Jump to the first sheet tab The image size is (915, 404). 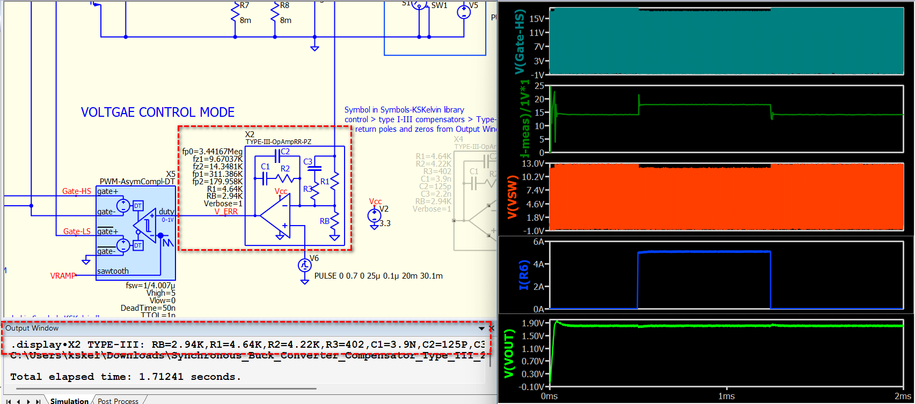[x=9, y=401]
